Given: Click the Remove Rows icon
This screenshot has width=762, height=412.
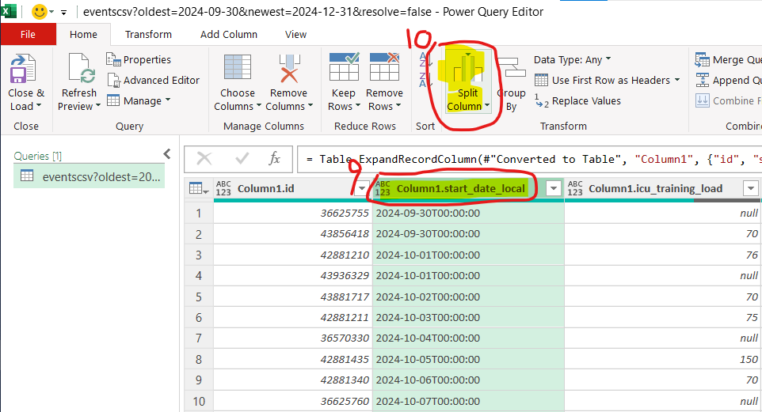Looking at the screenshot, I should [384, 66].
